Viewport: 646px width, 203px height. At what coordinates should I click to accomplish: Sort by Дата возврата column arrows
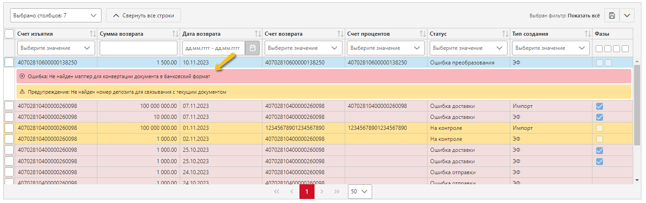tap(258, 34)
